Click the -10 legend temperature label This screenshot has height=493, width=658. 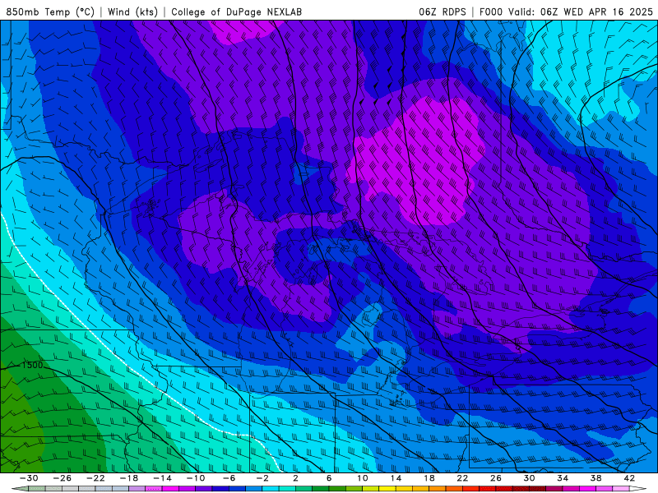[x=196, y=478]
